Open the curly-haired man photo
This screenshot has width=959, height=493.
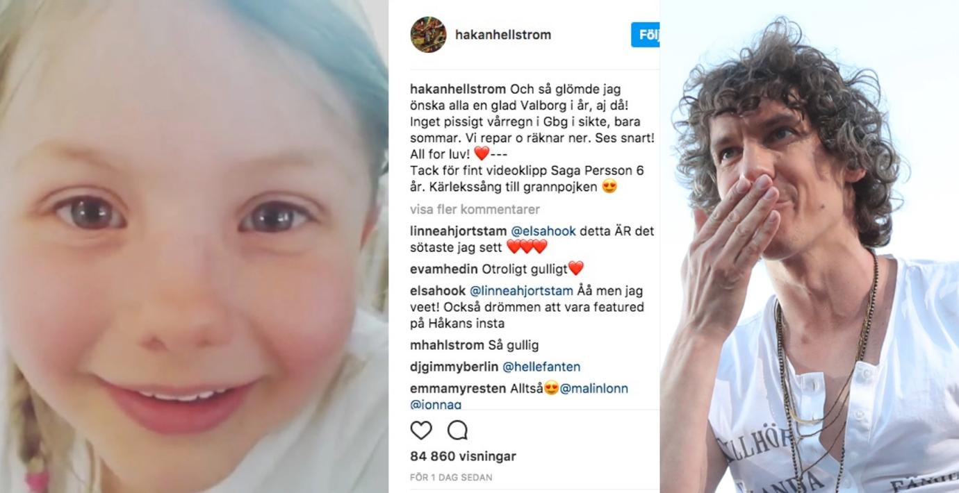[810, 246]
